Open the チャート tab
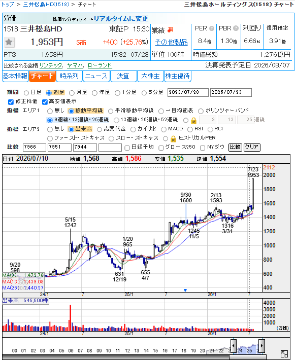The width and height of the screenshot is (295, 362). point(42,76)
